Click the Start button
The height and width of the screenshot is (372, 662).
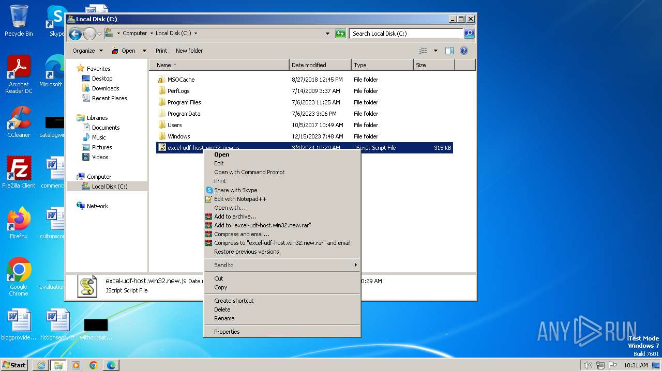click(x=14, y=365)
